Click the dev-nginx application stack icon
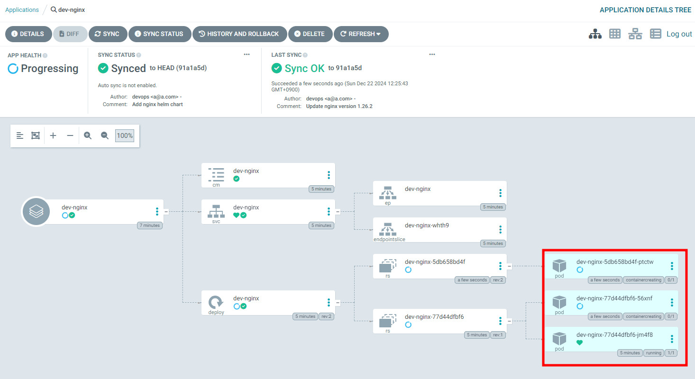Image resolution: width=695 pixels, height=379 pixels. (x=36, y=211)
